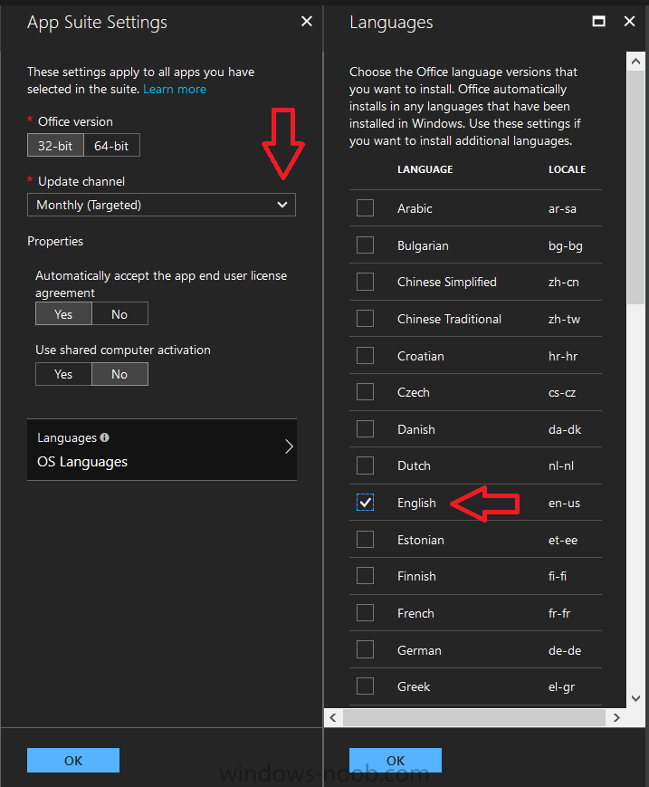Click the English language name
Viewport: 649px width, 787px height.
[416, 503]
